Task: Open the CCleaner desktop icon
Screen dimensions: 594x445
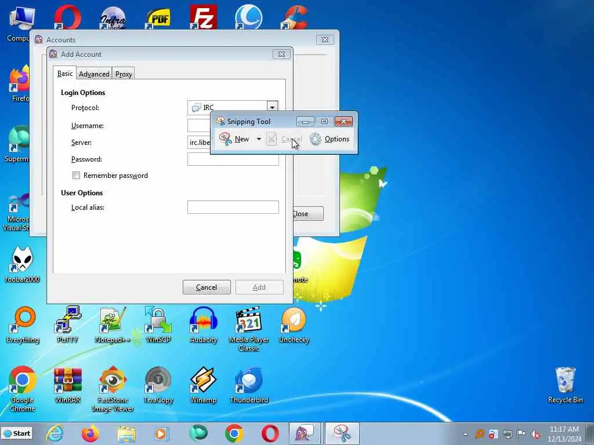Action: click(x=294, y=17)
